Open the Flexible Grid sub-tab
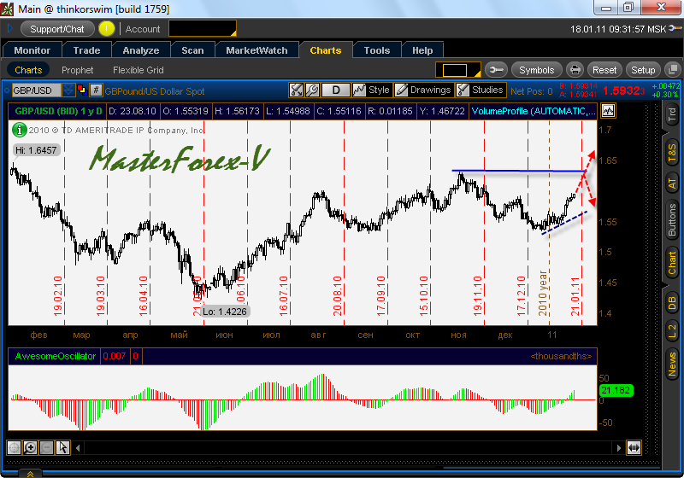684x478 pixels. 139,70
